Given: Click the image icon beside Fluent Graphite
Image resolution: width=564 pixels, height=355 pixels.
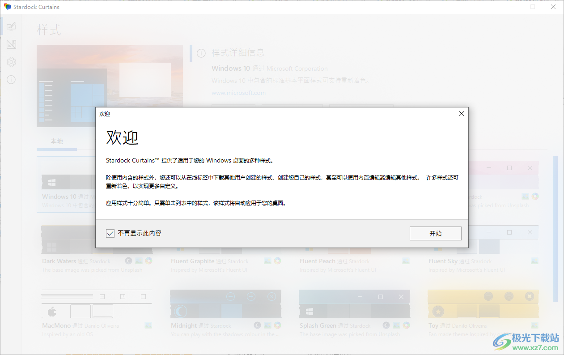Looking at the screenshot, I should pyautogui.click(x=267, y=261).
